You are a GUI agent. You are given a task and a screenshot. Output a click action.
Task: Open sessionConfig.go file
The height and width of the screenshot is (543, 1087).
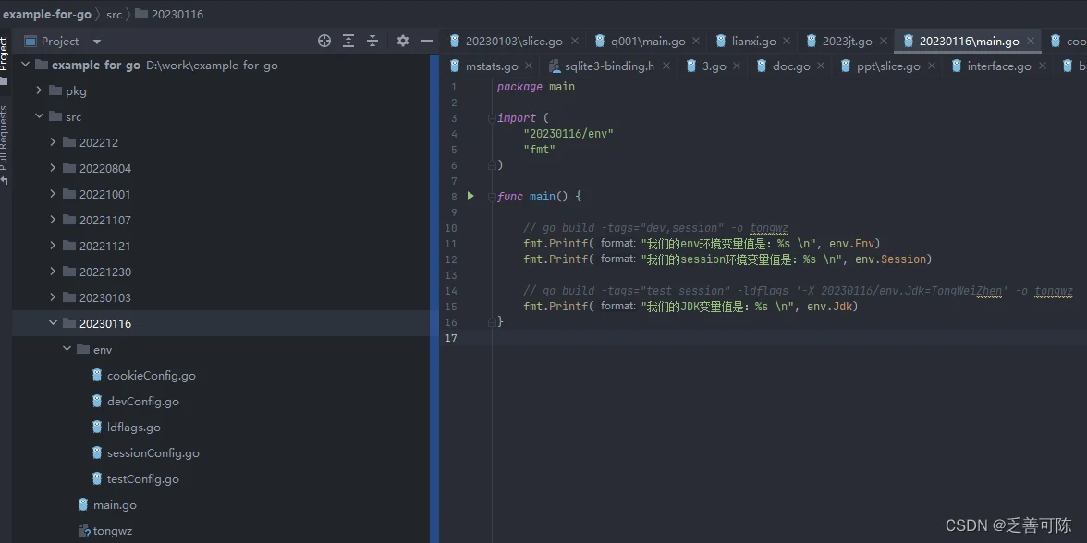[x=153, y=452]
